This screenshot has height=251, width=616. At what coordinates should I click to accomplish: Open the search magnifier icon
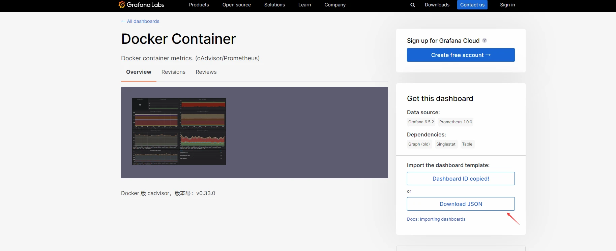(413, 5)
